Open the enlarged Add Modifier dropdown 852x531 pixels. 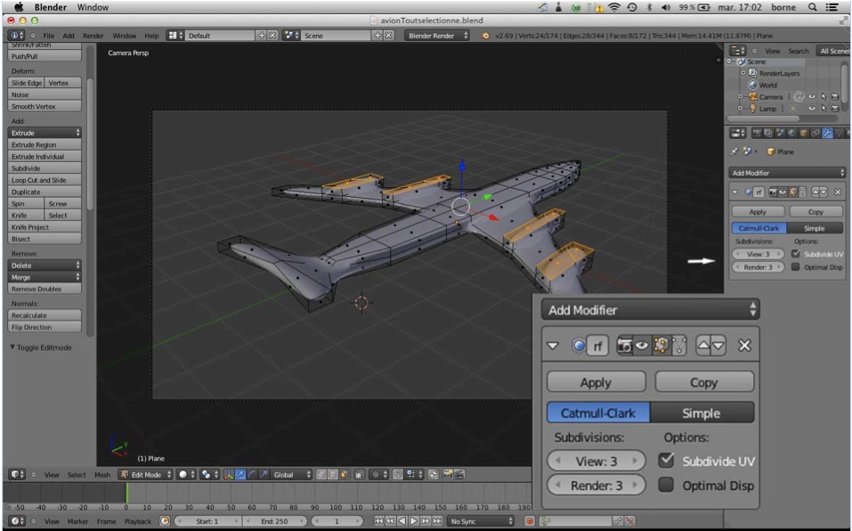pos(650,310)
